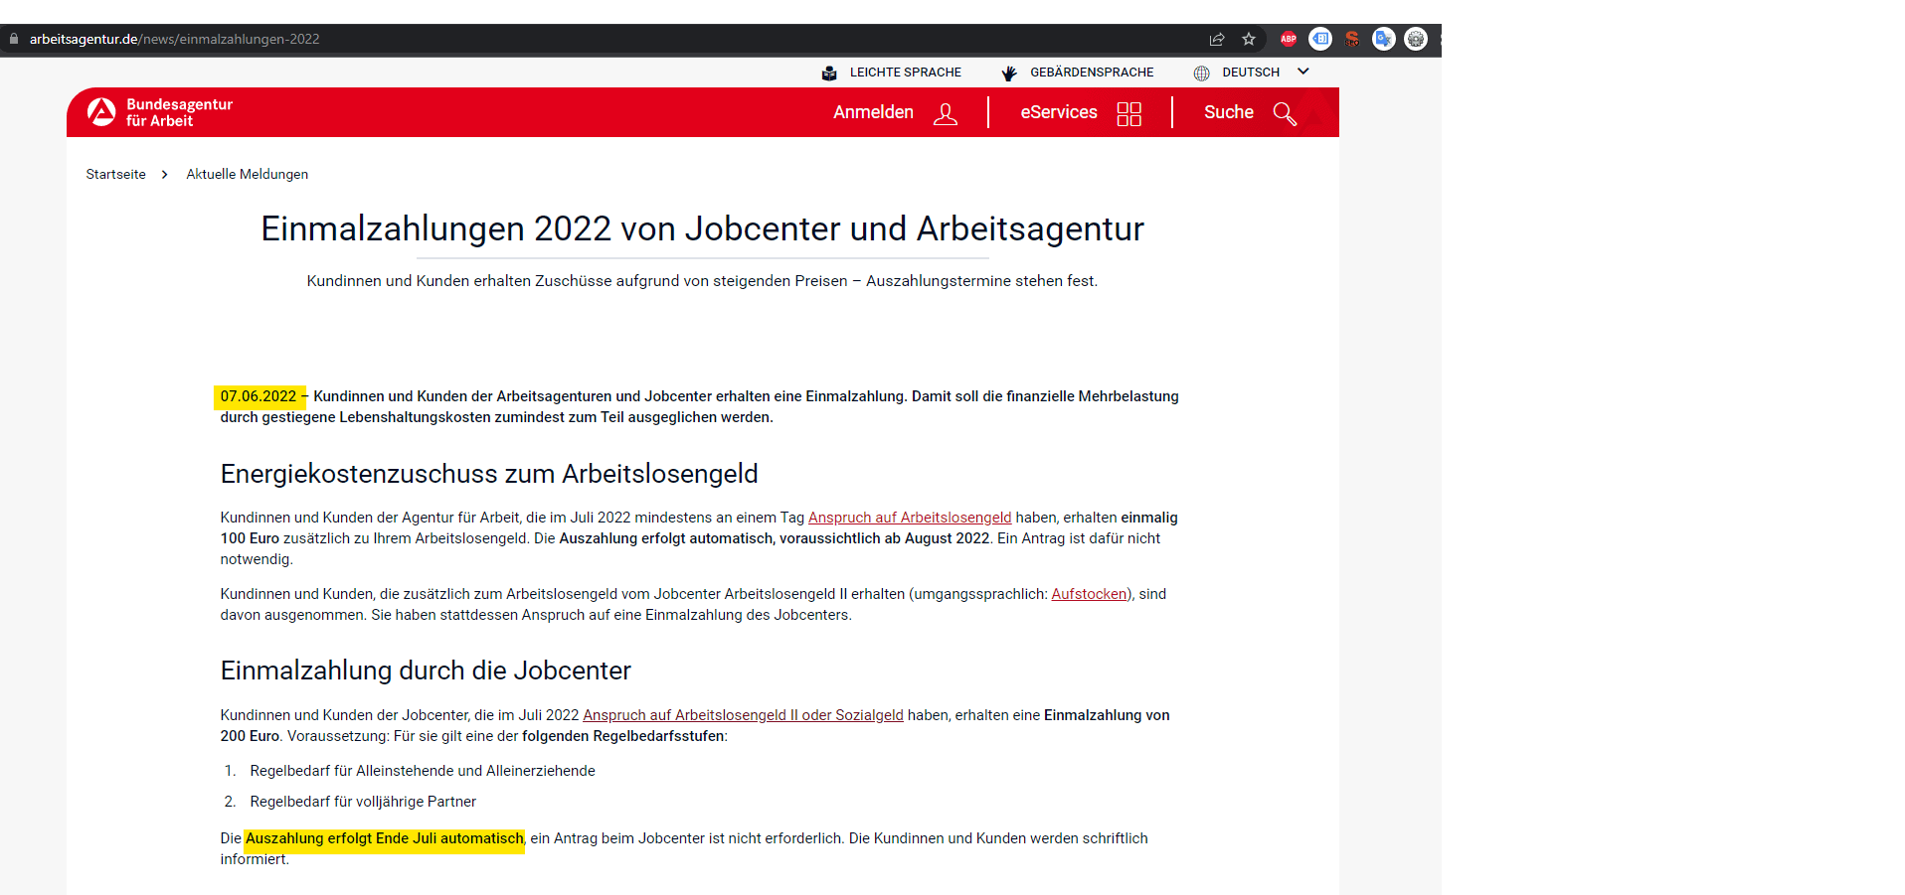Click the highlighted date 07.06.2022
The image size is (1905, 895).
coord(259,396)
